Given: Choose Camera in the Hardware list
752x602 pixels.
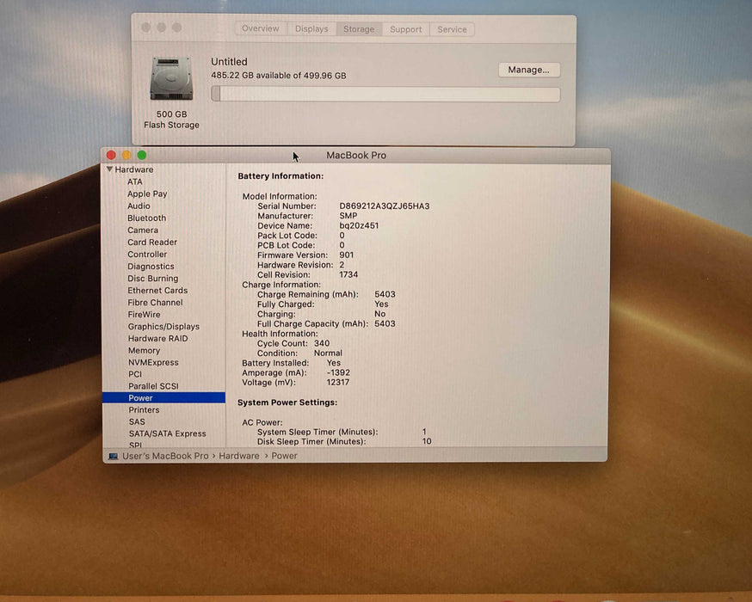Looking at the screenshot, I should 143,230.
